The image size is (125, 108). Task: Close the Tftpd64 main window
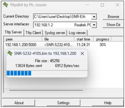pyautogui.click(x=117, y=5)
